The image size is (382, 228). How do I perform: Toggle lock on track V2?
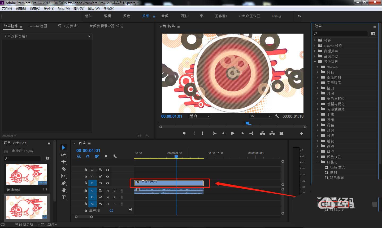coord(85,176)
